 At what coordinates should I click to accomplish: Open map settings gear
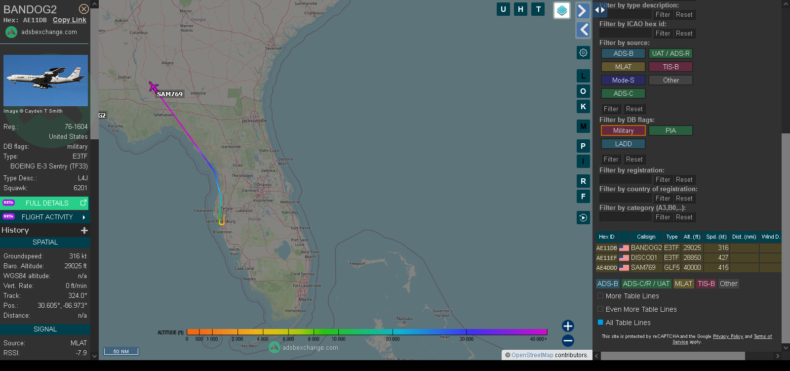click(x=583, y=53)
